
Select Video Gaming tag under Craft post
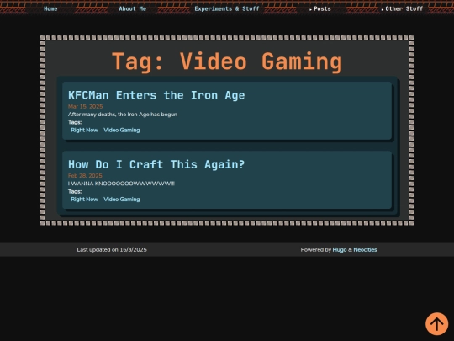pyautogui.click(x=122, y=200)
